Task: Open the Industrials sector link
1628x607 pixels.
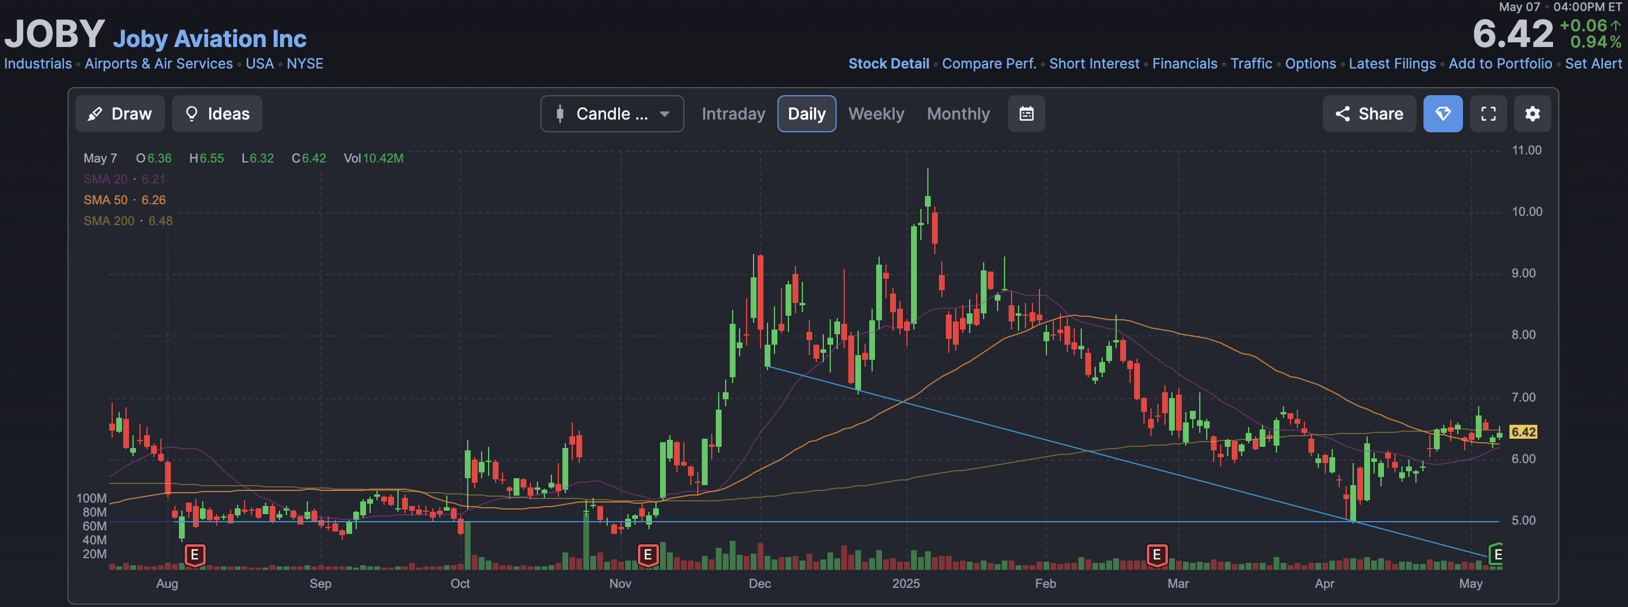Action: click(38, 64)
